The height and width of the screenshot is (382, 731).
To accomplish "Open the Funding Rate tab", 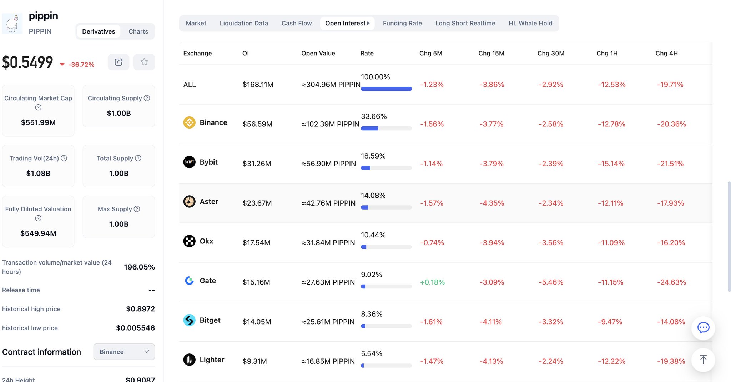I will click(402, 23).
